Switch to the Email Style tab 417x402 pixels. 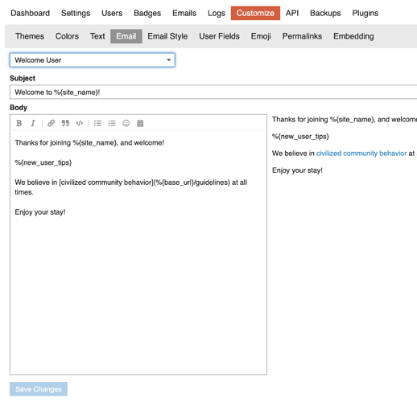[167, 36]
